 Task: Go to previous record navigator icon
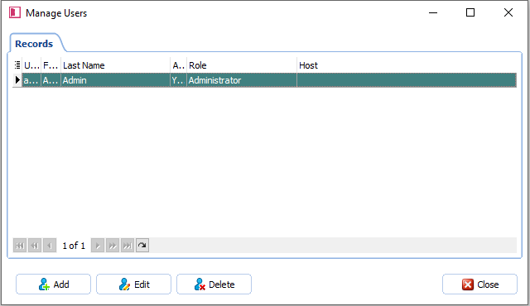click(50, 246)
